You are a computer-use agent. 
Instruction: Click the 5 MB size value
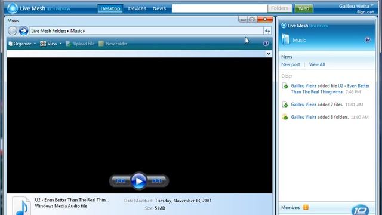(x=160, y=208)
